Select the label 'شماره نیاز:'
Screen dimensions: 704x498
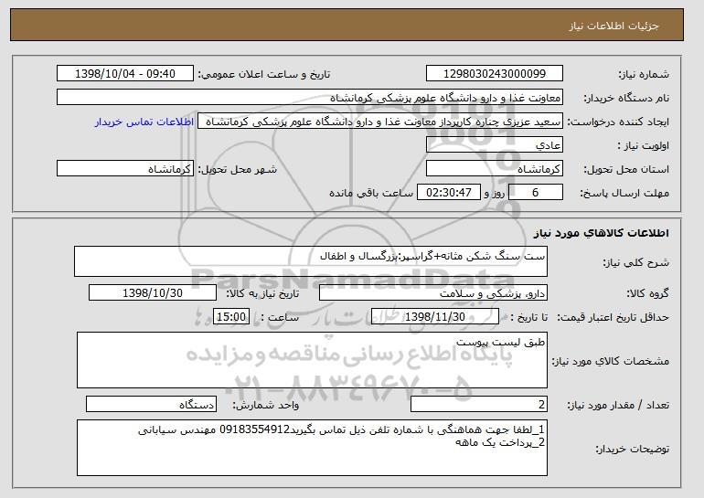(x=644, y=75)
